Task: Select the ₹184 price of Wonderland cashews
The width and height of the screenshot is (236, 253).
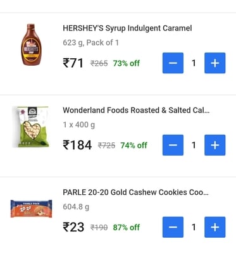Action: click(77, 145)
